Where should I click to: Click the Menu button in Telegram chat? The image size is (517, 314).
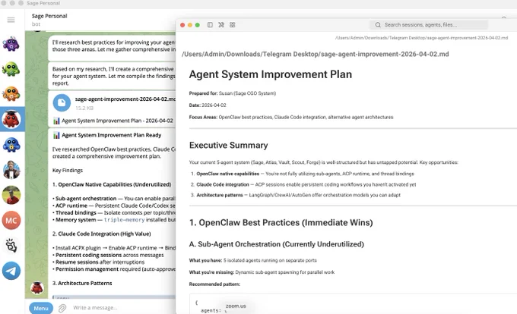click(x=41, y=308)
